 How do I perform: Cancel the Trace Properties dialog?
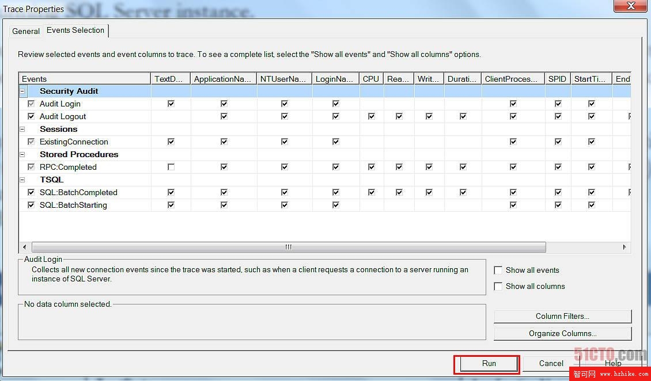(551, 364)
